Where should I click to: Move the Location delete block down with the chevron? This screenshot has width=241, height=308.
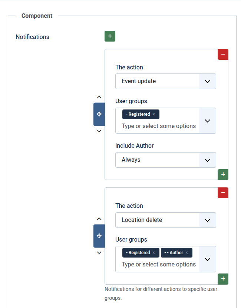pyautogui.click(x=99, y=253)
